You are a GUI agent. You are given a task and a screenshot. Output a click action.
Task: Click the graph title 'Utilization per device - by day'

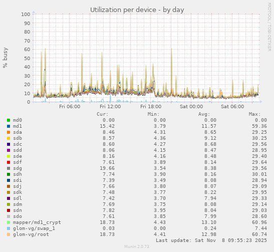click(137, 10)
